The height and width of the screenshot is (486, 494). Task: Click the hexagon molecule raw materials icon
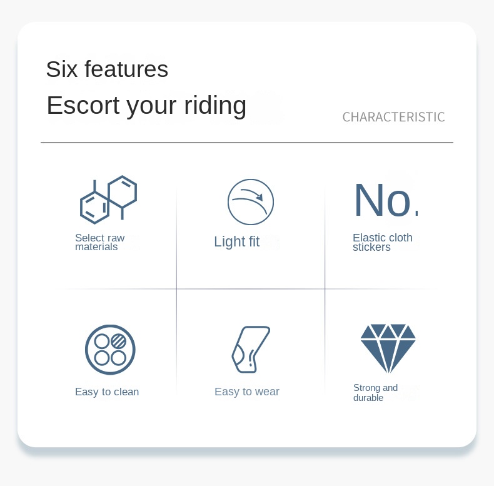[108, 200]
